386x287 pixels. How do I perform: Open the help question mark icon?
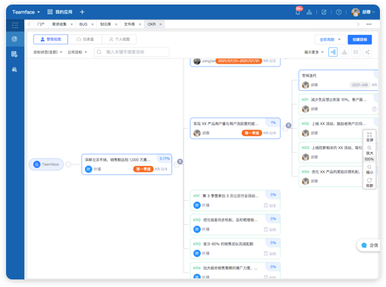(339, 12)
